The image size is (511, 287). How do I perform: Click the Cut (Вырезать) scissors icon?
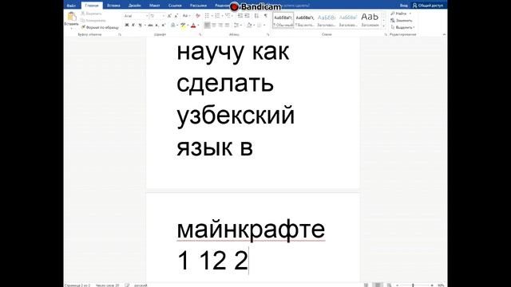83,14
